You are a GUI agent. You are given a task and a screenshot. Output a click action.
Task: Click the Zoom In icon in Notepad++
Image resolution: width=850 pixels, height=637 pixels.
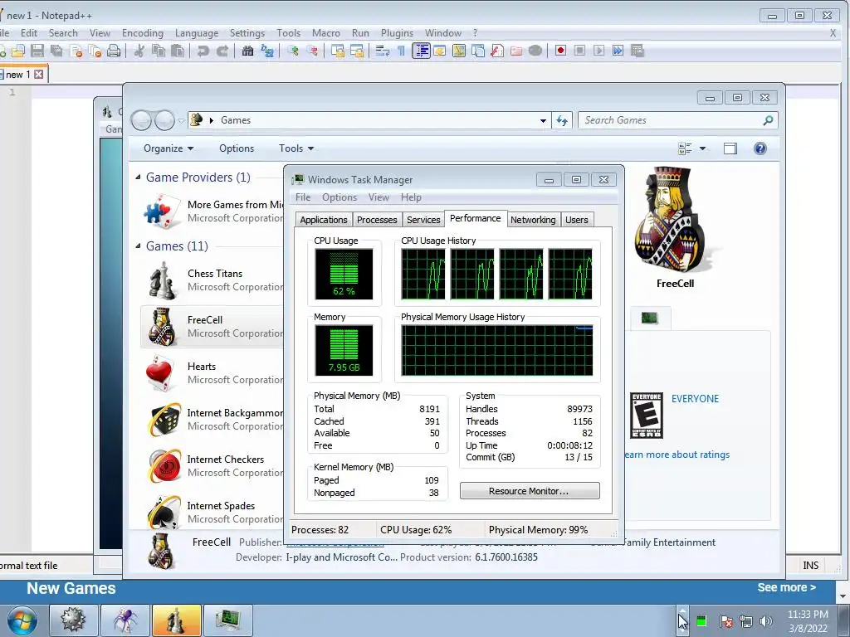[x=293, y=51]
